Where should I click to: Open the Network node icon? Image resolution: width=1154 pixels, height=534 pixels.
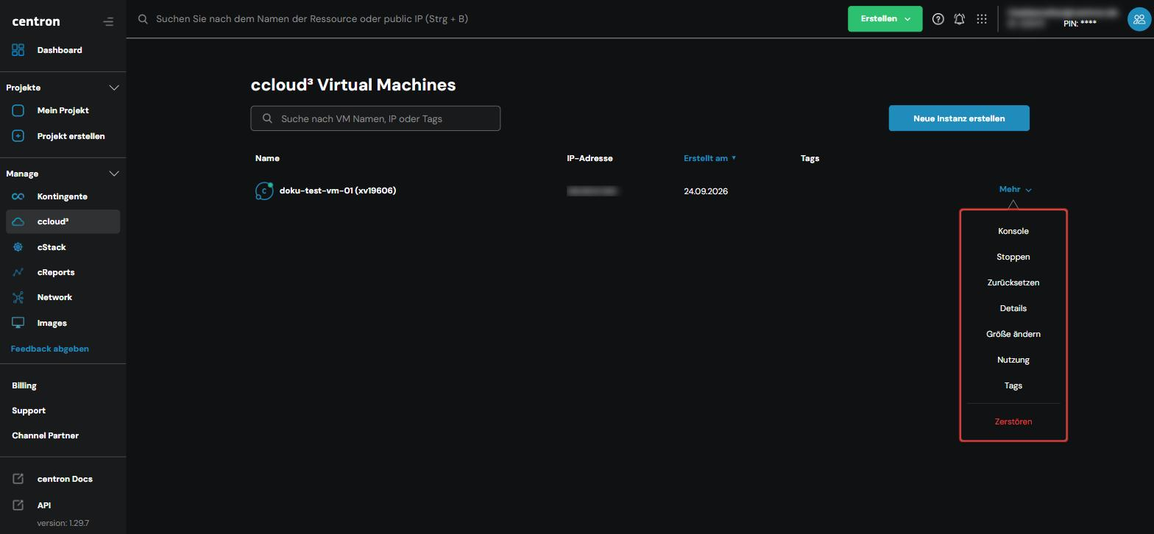tap(18, 297)
